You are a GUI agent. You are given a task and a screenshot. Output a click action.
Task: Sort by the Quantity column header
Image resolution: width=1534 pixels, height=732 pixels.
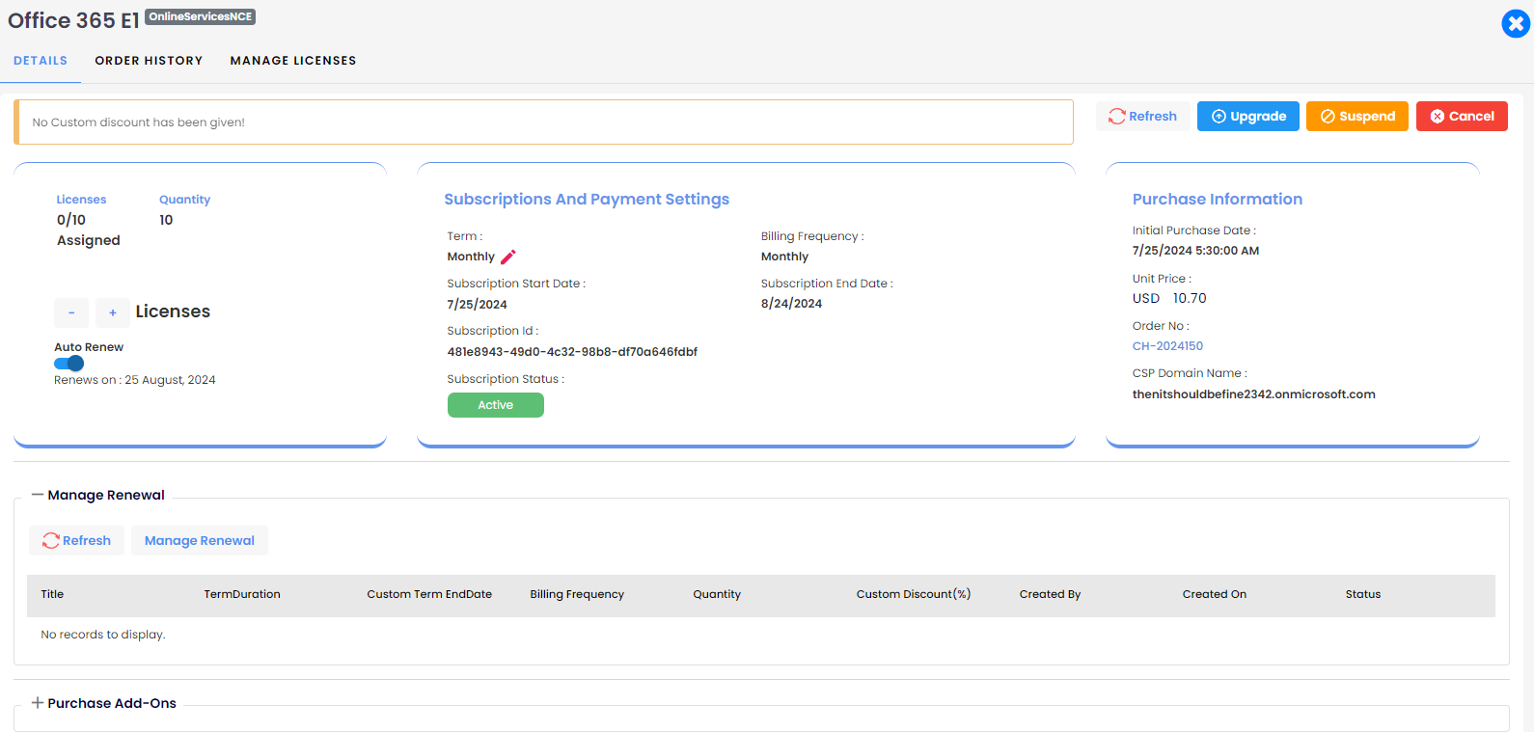click(x=717, y=594)
